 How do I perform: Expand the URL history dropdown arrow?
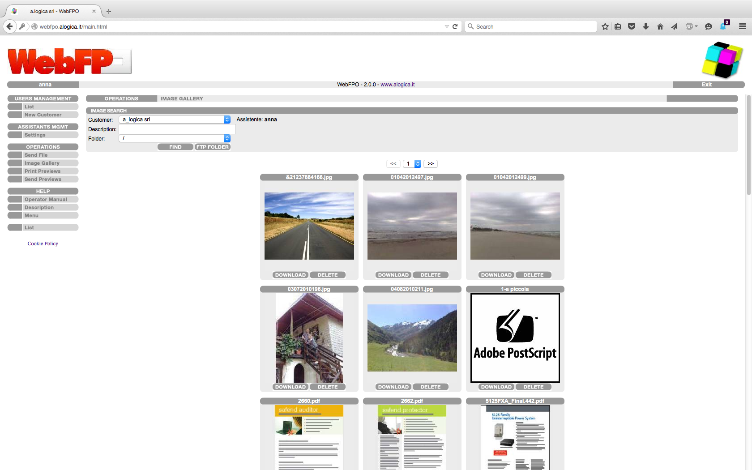pyautogui.click(x=447, y=26)
